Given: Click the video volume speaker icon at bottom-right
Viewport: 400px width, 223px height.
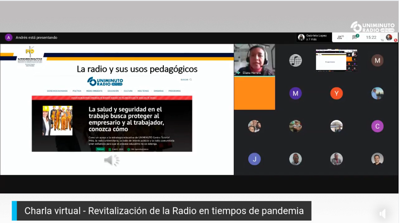Looking at the screenshot, I should (x=383, y=213).
